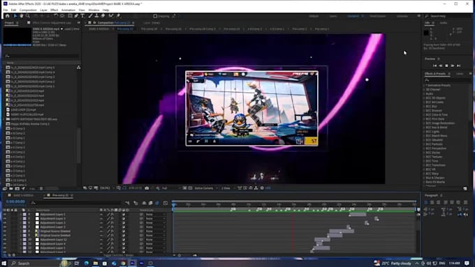Click the Graph Editor icon in the timeline
This screenshot has height=267, width=475.
[x=166, y=203]
